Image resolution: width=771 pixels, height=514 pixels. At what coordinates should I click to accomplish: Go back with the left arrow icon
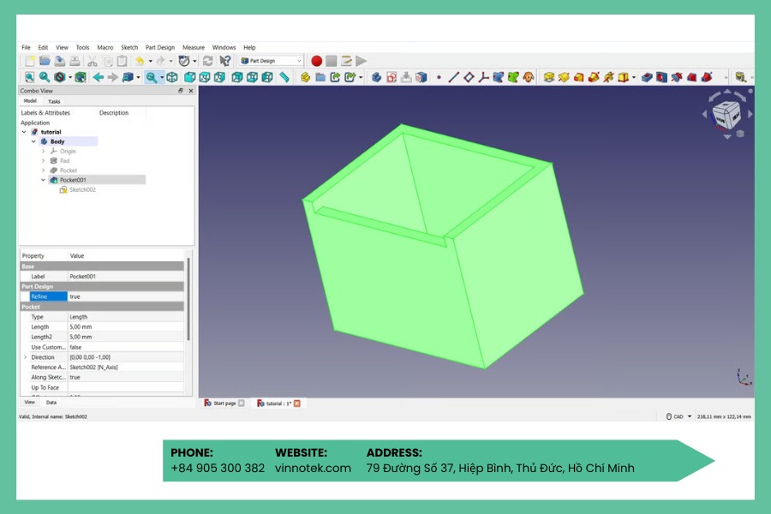click(x=99, y=77)
